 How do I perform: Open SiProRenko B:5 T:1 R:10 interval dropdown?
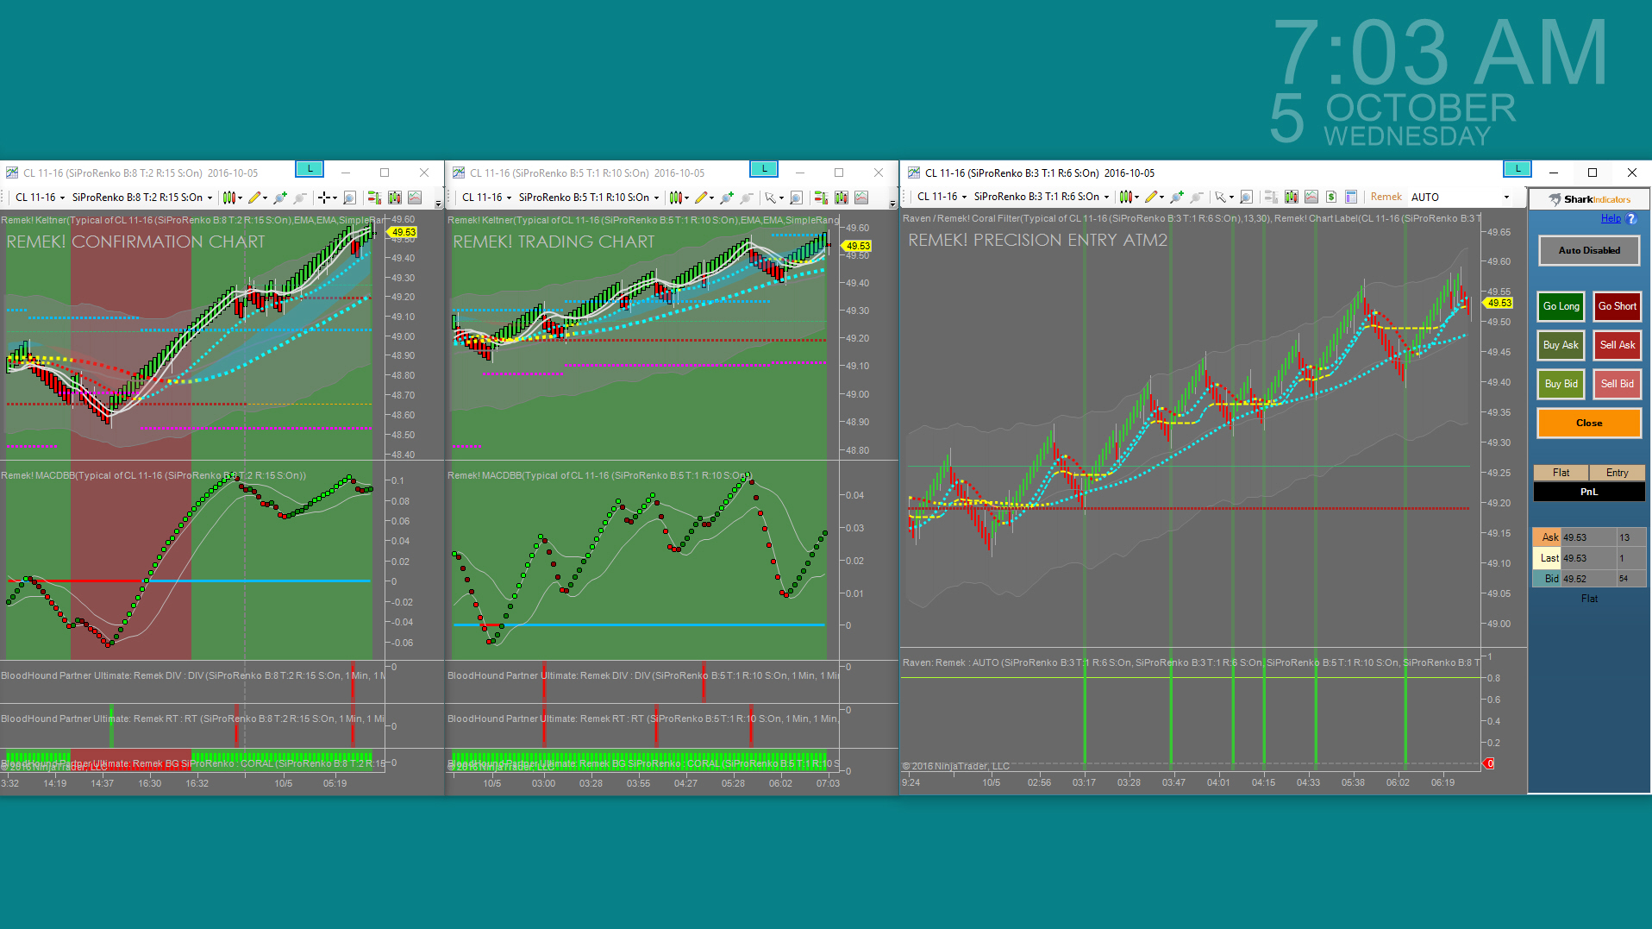588,198
